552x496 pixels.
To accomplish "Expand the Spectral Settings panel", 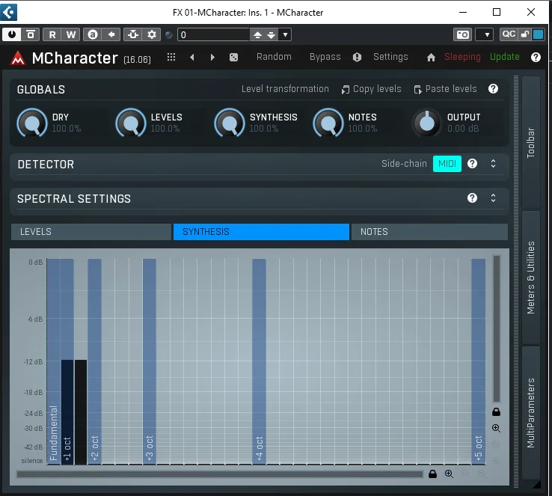I will (x=493, y=198).
